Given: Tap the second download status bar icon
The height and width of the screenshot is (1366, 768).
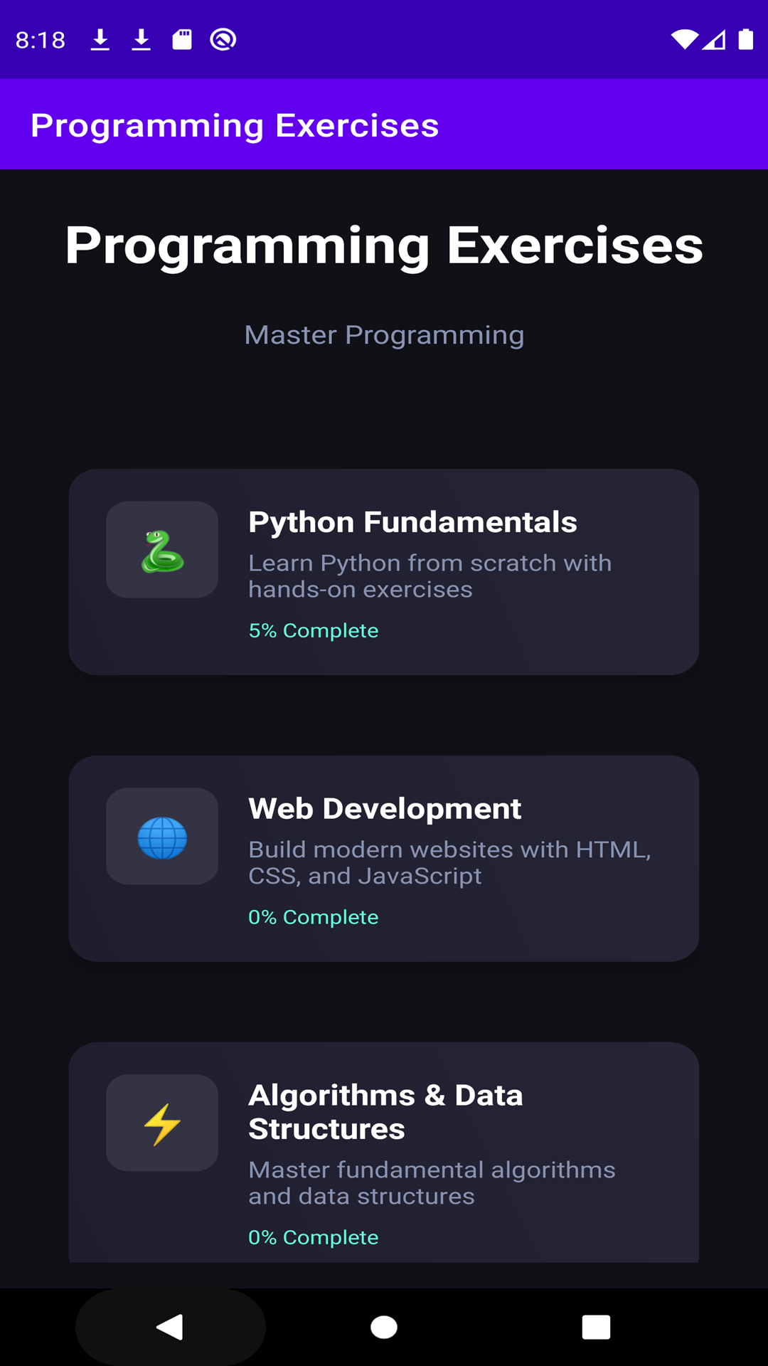Looking at the screenshot, I should [142, 40].
